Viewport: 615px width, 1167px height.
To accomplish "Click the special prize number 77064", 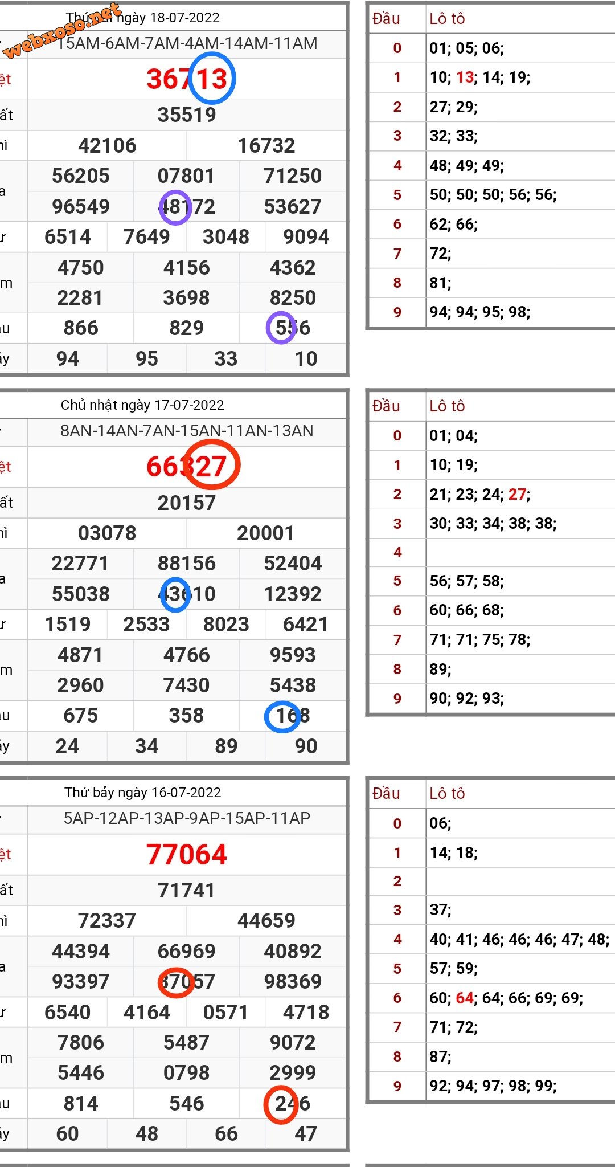I will (187, 855).
